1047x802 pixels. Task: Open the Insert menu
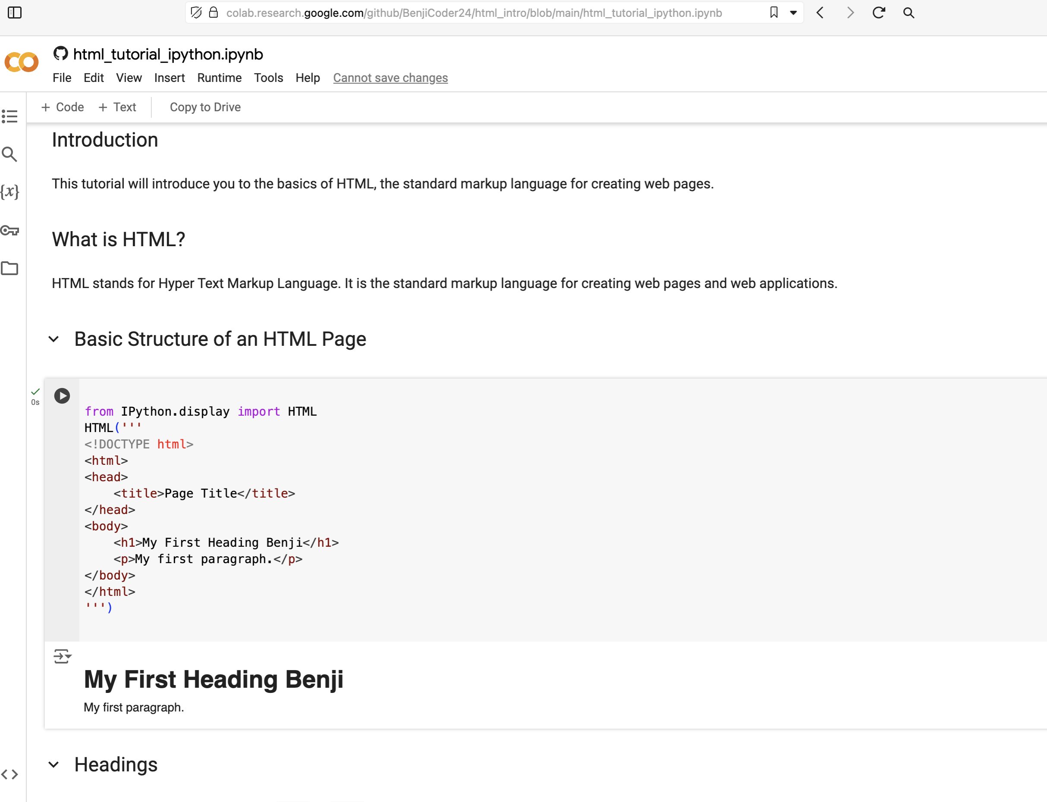(x=170, y=77)
